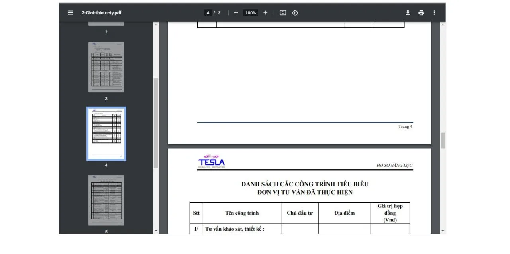Click the fit to page icon
The height and width of the screenshot is (254, 510).
click(x=283, y=13)
